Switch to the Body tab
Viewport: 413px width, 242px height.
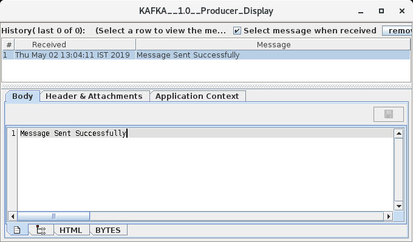pyautogui.click(x=22, y=96)
